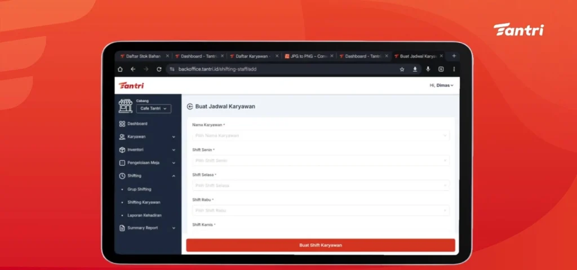The height and width of the screenshot is (270, 577).
Task: Close the Daftar Karyawan tab
Action: [x=277, y=56]
